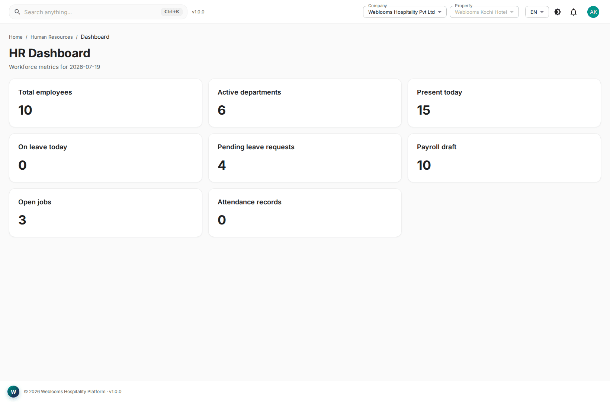The height and width of the screenshot is (402, 610).
Task: Open the AK user avatar menu
Action: click(593, 12)
